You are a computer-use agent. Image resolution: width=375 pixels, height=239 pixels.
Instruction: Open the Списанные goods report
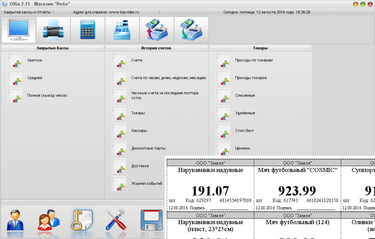point(245,96)
